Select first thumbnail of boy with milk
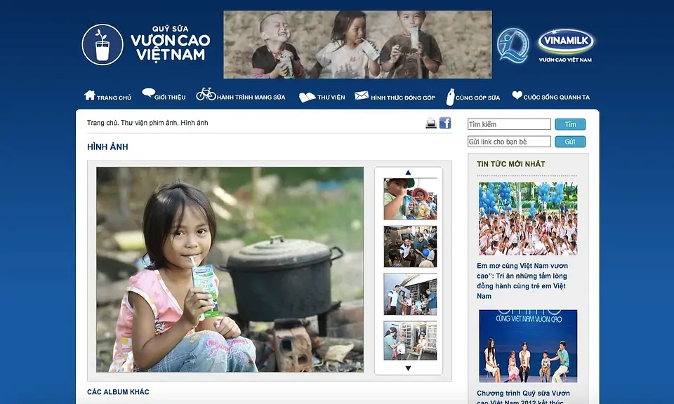674x404 pixels. click(410, 198)
